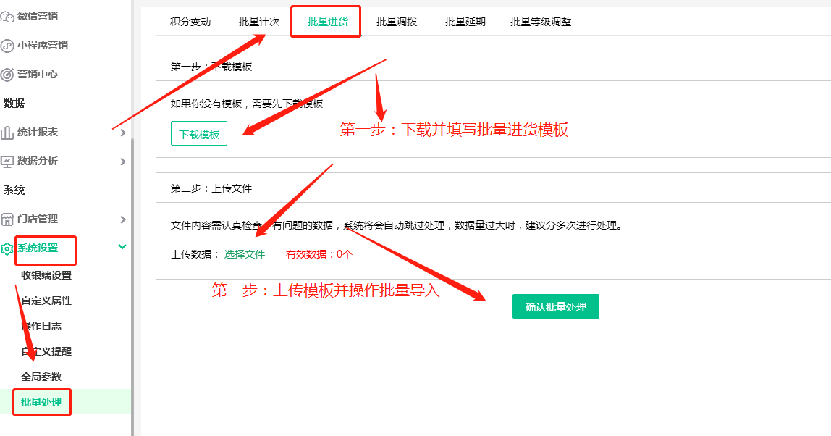Viewport: 831px width, 436px height.
Task: Select the 批量调拨 tab
Action: click(x=396, y=22)
